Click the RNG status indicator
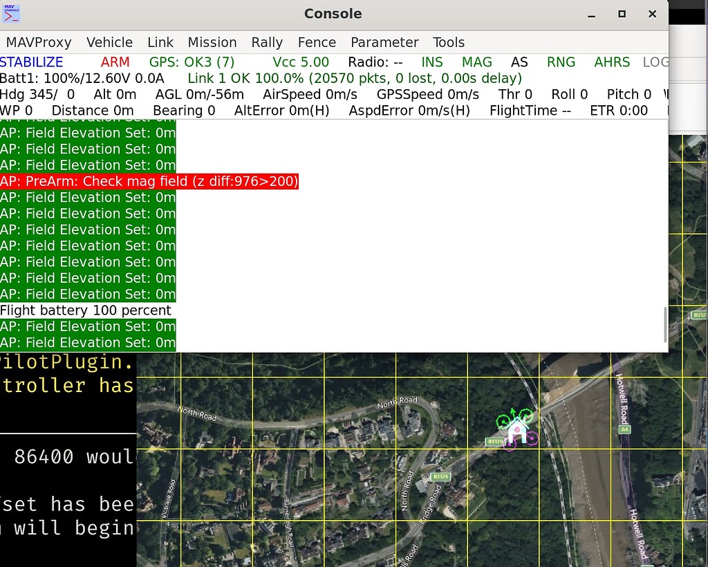 [561, 62]
